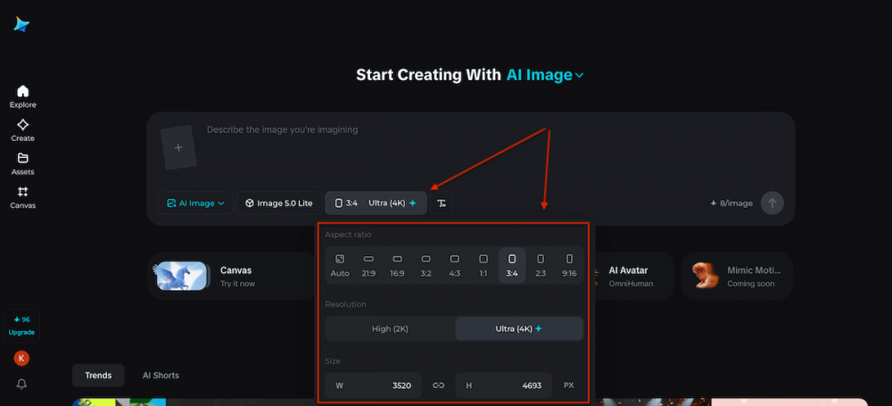Add a reference image with plus tile
The height and width of the screenshot is (406, 892).
178,148
